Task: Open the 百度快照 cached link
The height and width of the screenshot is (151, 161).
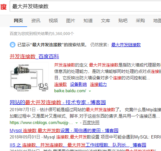Action: pos(91,123)
